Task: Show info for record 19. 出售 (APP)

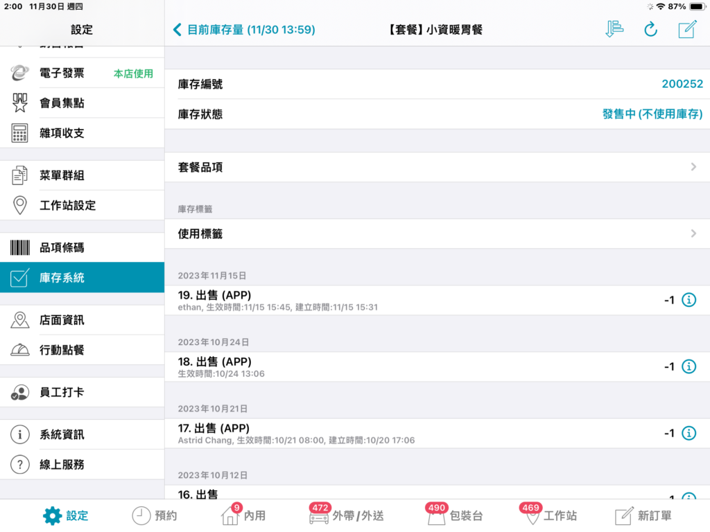Action: 689,300
